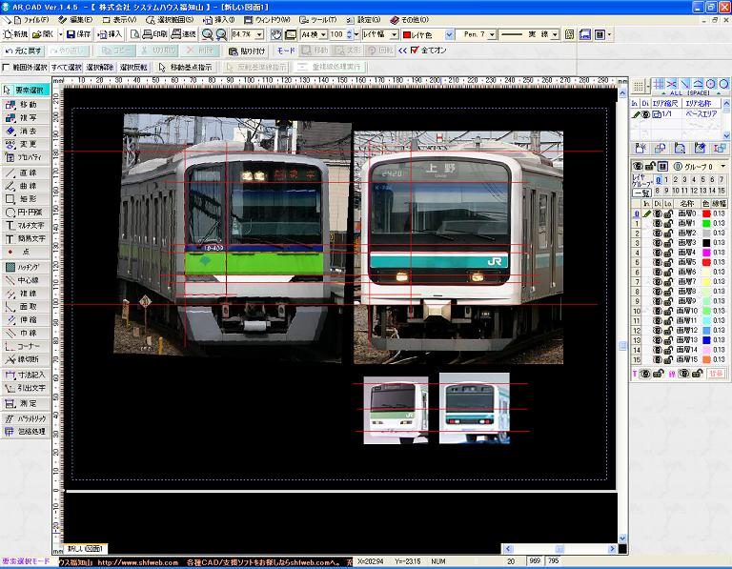732x569 pixels.
Task: Select the 測定 (measure) tool
Action: pos(26,403)
